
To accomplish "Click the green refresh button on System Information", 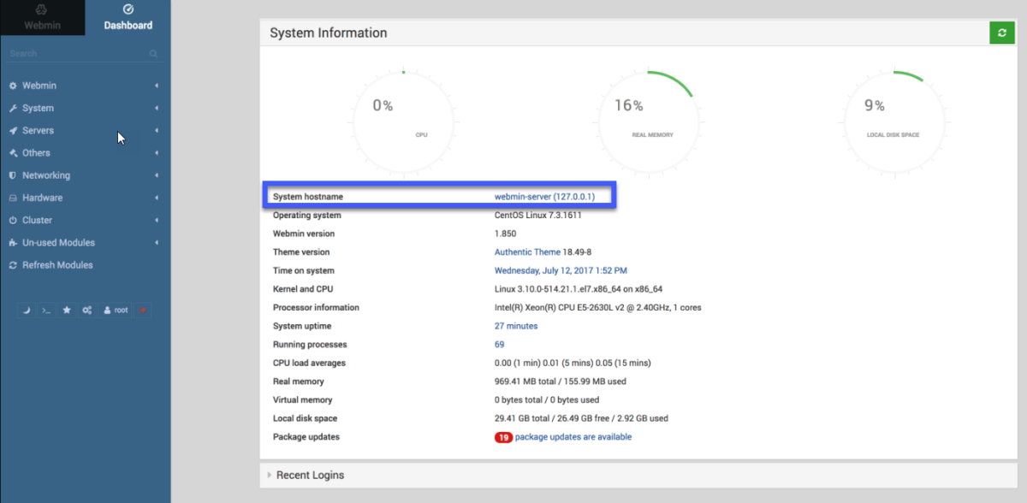I will click(1001, 33).
